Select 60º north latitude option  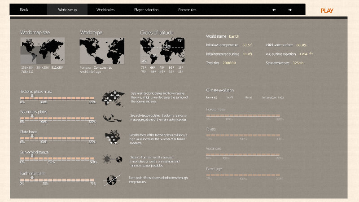(x=153, y=68)
